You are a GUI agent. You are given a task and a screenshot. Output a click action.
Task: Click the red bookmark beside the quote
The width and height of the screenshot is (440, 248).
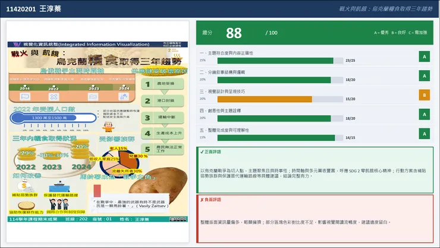[x=97, y=190]
